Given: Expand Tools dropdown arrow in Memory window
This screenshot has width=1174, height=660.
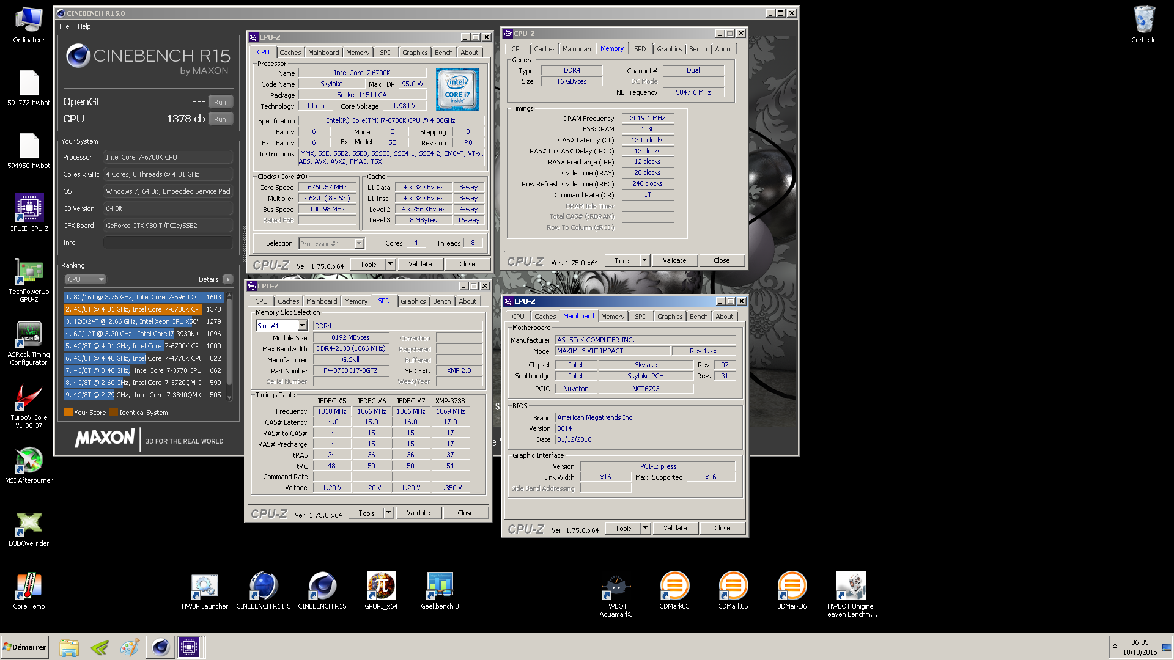Looking at the screenshot, I should 644,260.
